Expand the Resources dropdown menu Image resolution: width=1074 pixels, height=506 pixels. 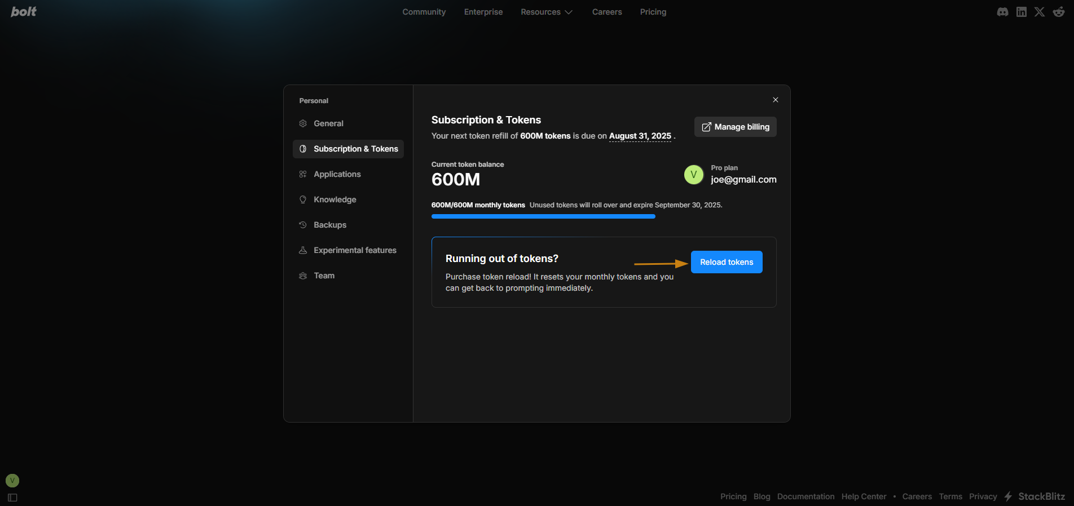pos(547,12)
